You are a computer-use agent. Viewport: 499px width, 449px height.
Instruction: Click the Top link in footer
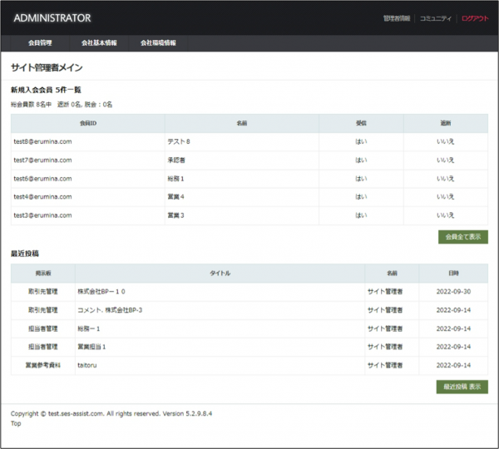[x=16, y=422]
